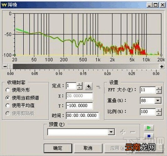This screenshot has width=167, height=156.
Task: Click the 取消 button
Action: (x=88, y=148)
